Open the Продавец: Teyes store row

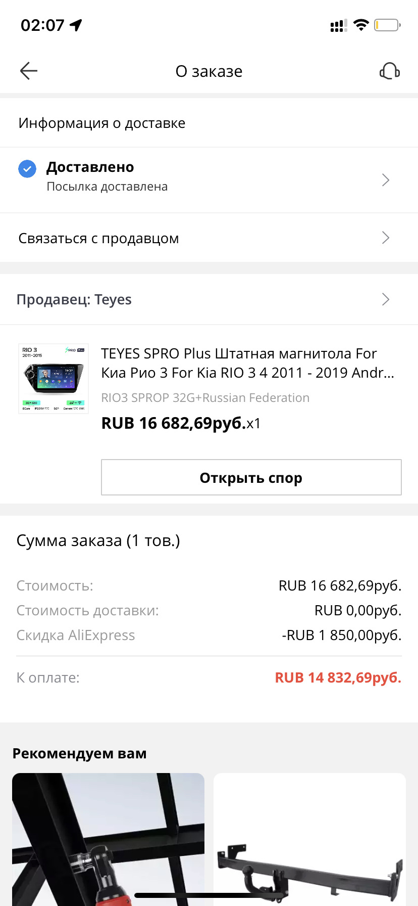[x=151, y=299]
